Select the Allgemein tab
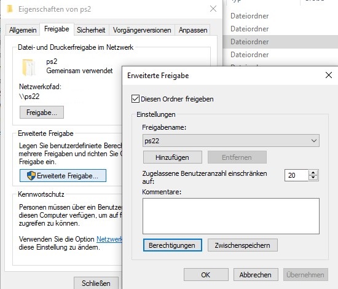Image resolution: width=338 pixels, height=289 pixels. tap(23, 30)
